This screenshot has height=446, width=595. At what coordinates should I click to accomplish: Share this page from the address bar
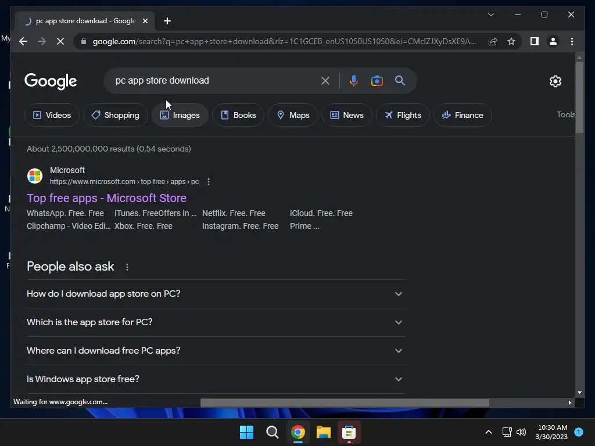click(493, 41)
